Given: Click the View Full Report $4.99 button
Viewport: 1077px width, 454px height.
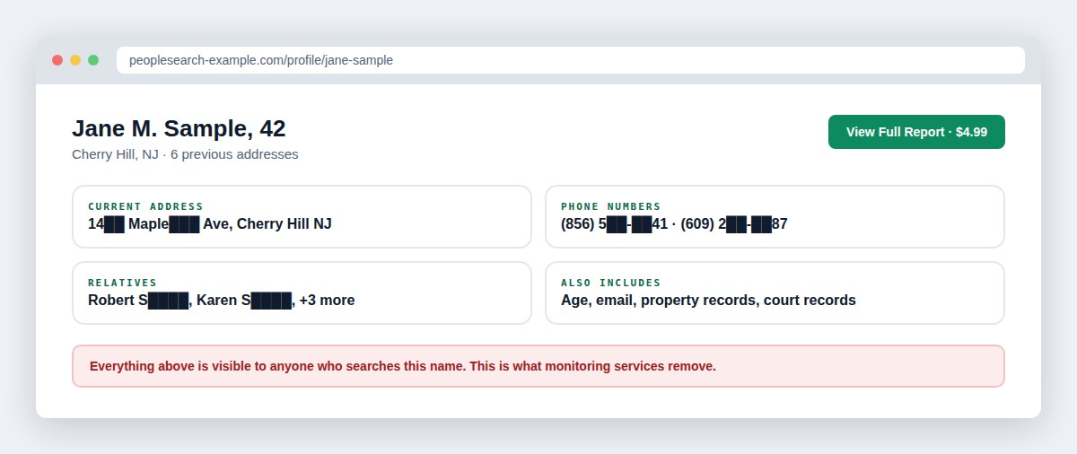Looking at the screenshot, I should click(x=916, y=132).
